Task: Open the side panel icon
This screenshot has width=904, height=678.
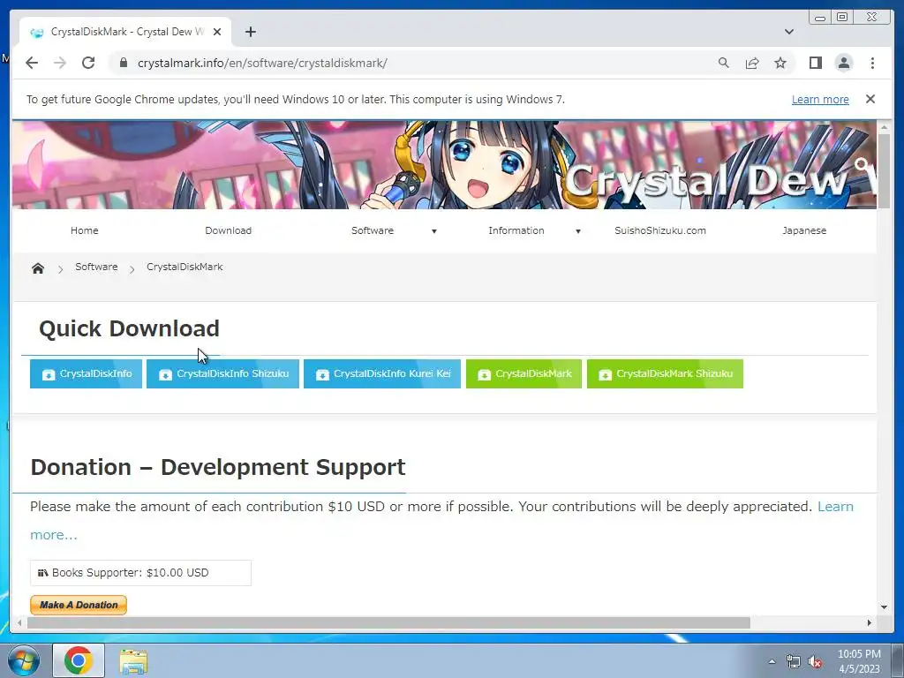Action: coord(815,63)
